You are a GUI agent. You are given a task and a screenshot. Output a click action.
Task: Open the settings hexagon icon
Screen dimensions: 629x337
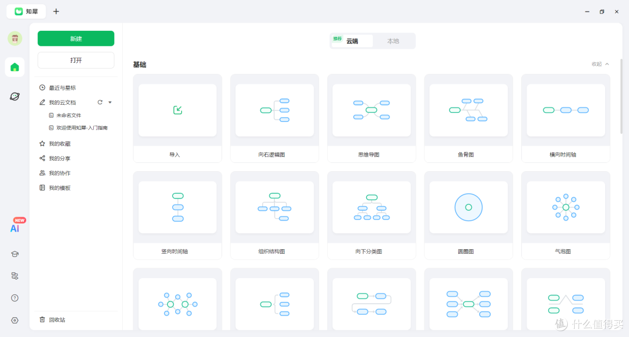pyautogui.click(x=15, y=320)
